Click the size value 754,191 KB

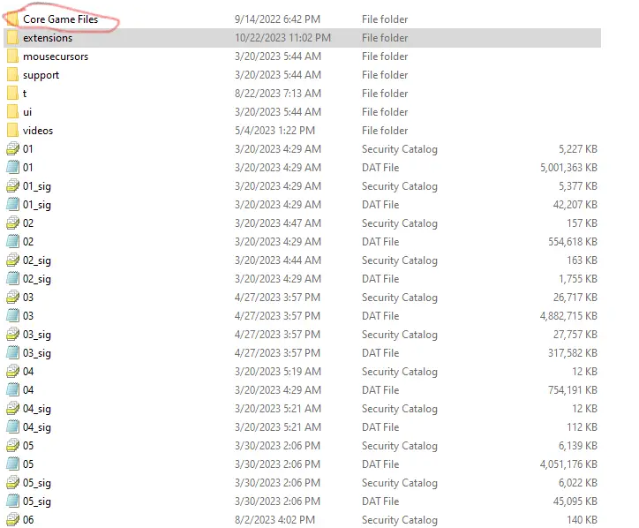pos(572,390)
